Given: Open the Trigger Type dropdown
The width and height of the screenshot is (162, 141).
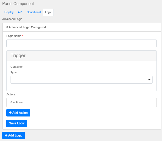Looking at the screenshot, I should pyautogui.click(x=79, y=80).
